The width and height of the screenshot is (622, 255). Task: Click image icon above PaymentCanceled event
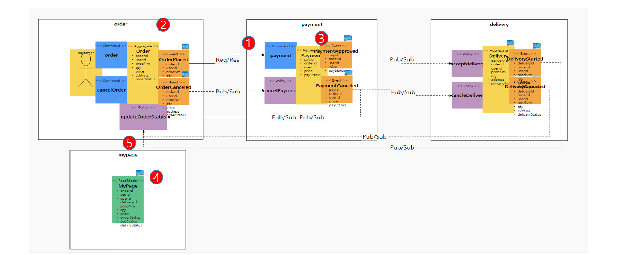click(349, 73)
